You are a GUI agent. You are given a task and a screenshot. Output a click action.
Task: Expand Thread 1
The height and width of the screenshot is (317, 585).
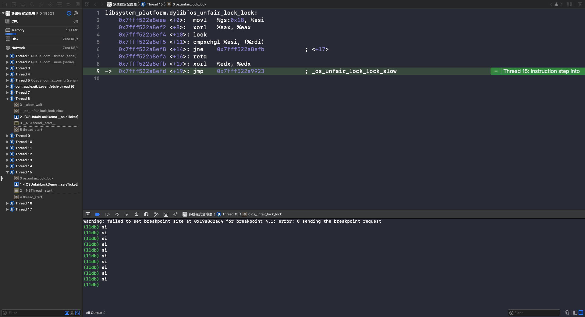(x=7, y=56)
